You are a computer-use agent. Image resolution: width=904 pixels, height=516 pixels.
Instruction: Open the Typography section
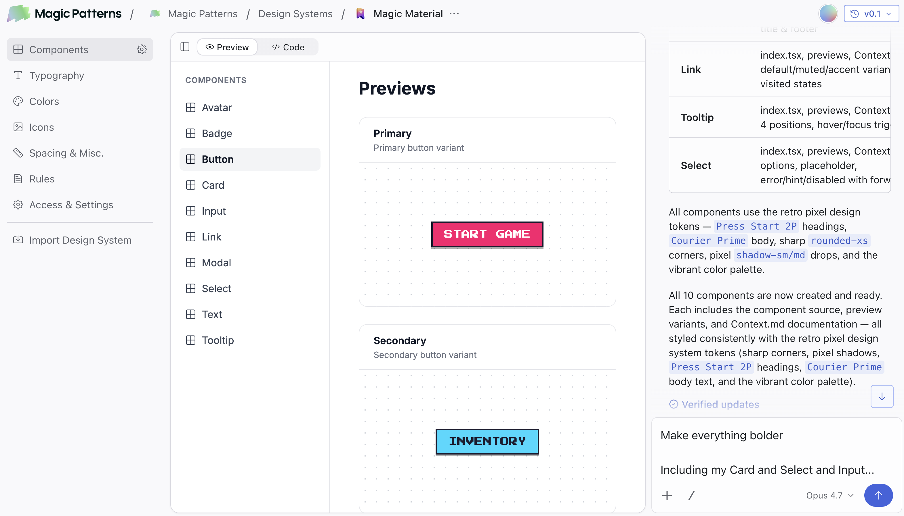point(57,75)
